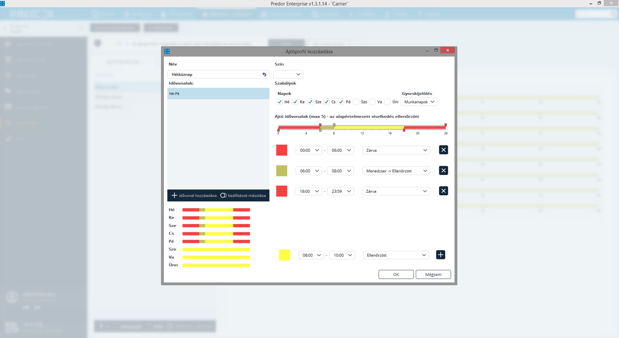Remove the 00:00–06:00 Zárva rule
Screen dimensions: 619x338
tap(443, 150)
